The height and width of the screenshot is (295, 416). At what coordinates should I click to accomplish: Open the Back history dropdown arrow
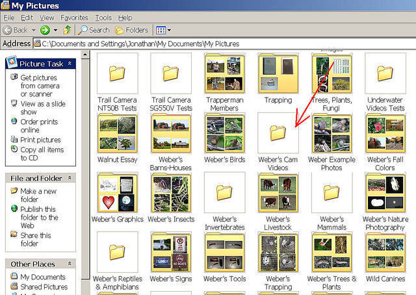pos(34,30)
